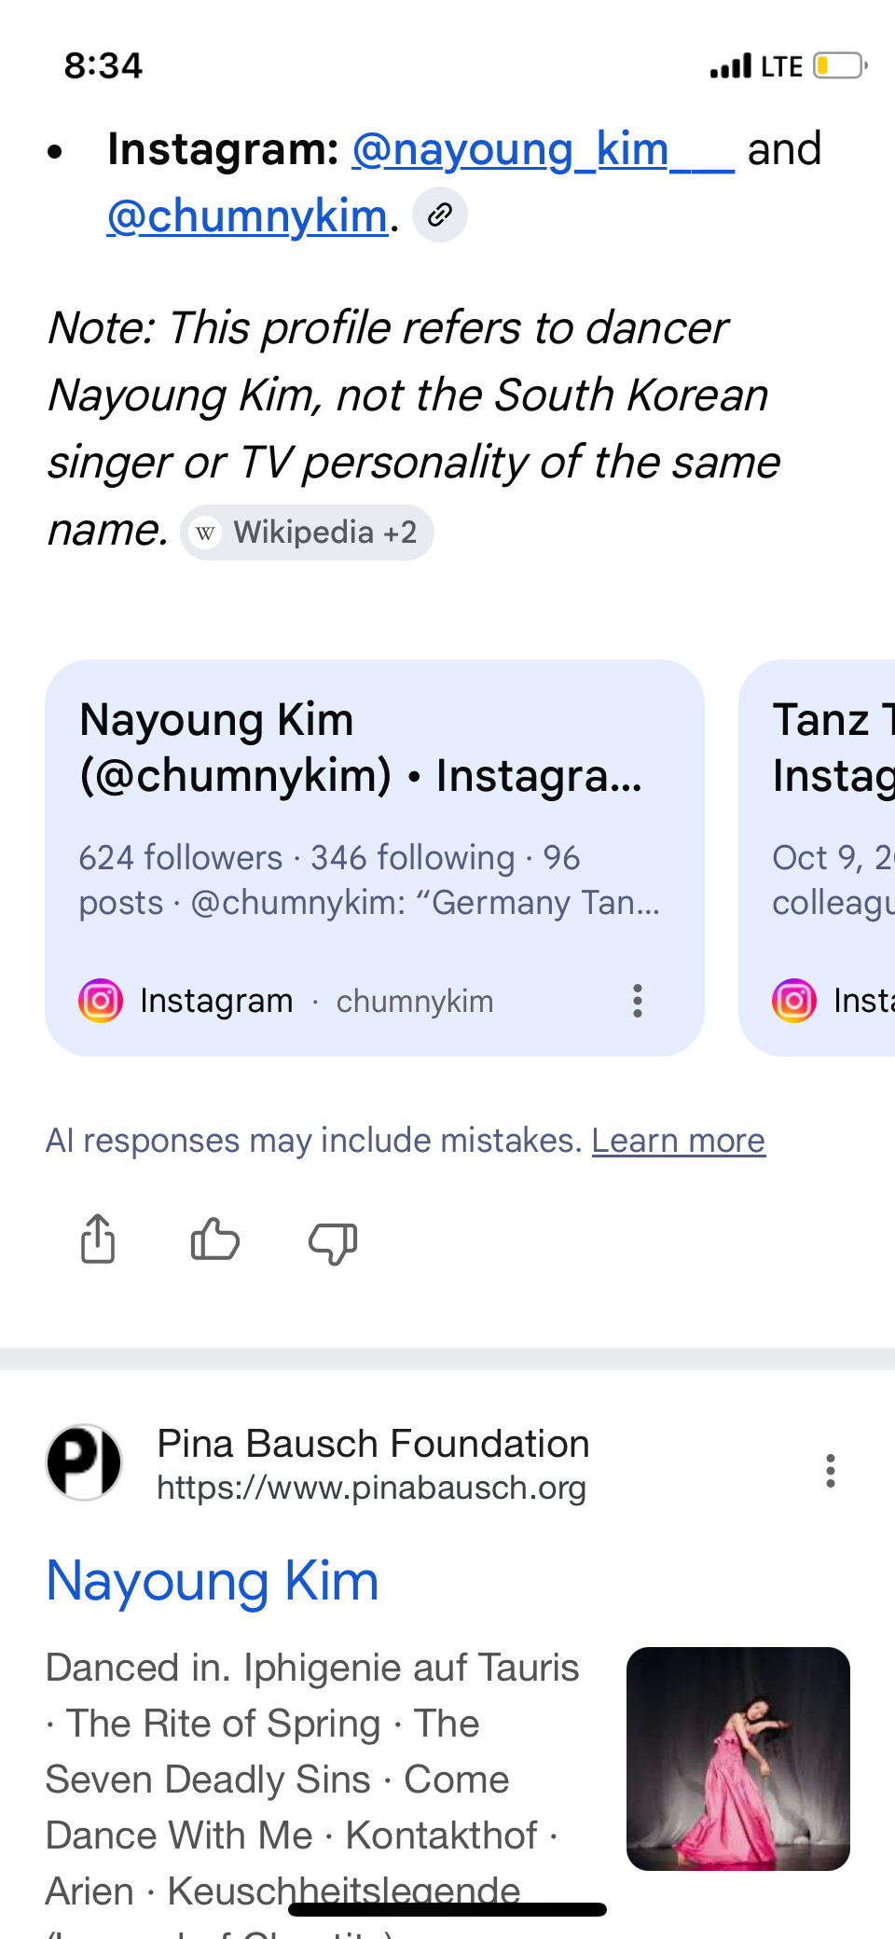This screenshot has width=895, height=1939.
Task: Open three-dot menu on chumnykim card
Action: [x=638, y=1001]
